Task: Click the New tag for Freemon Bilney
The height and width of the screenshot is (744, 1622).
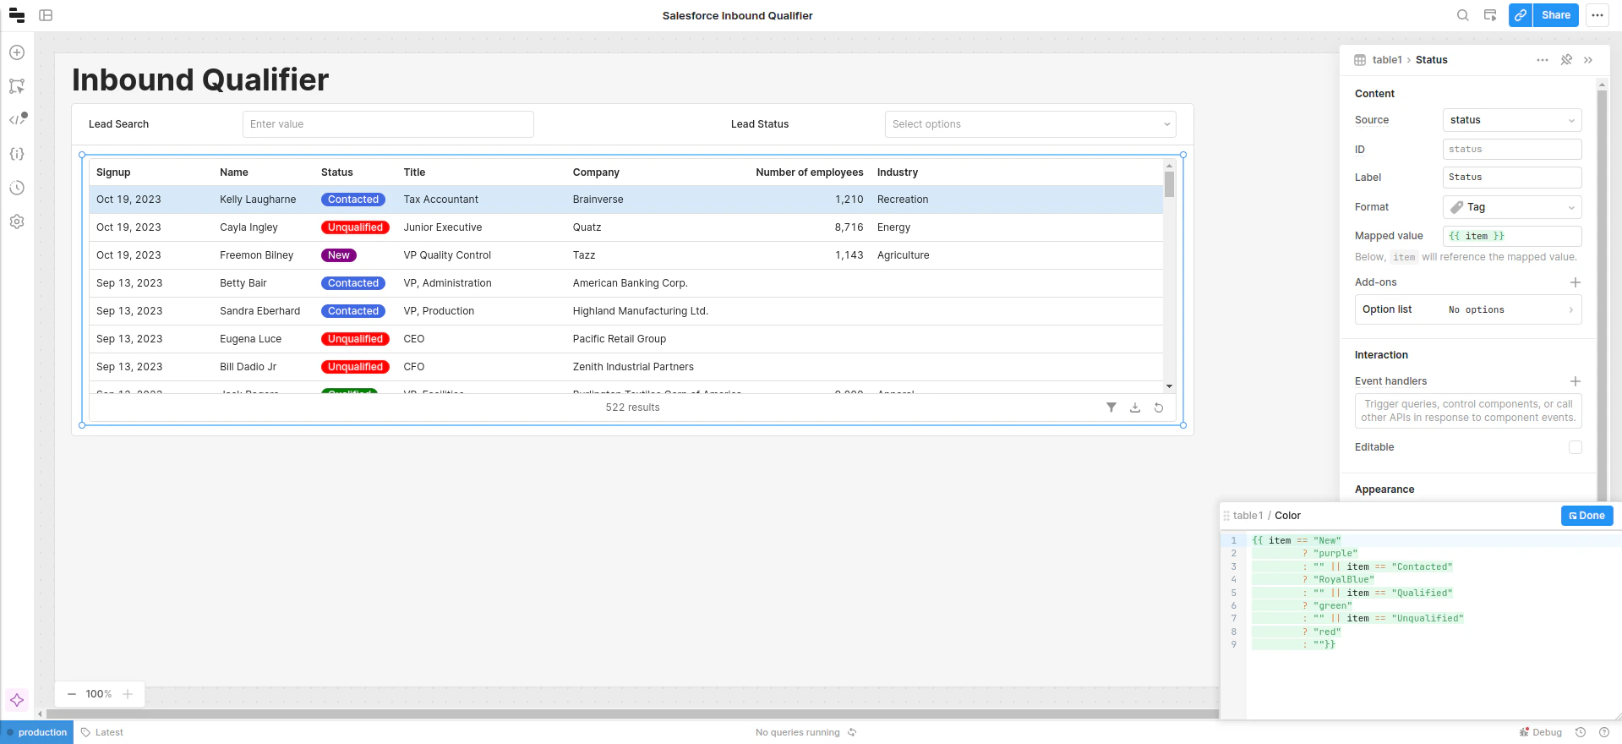Action: click(339, 255)
